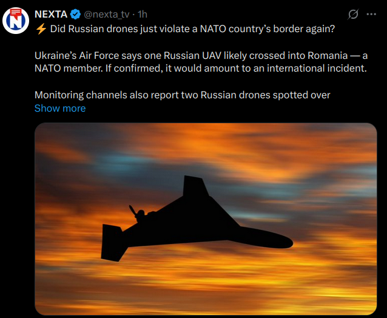Open the NEXTA display name link

pos(51,15)
